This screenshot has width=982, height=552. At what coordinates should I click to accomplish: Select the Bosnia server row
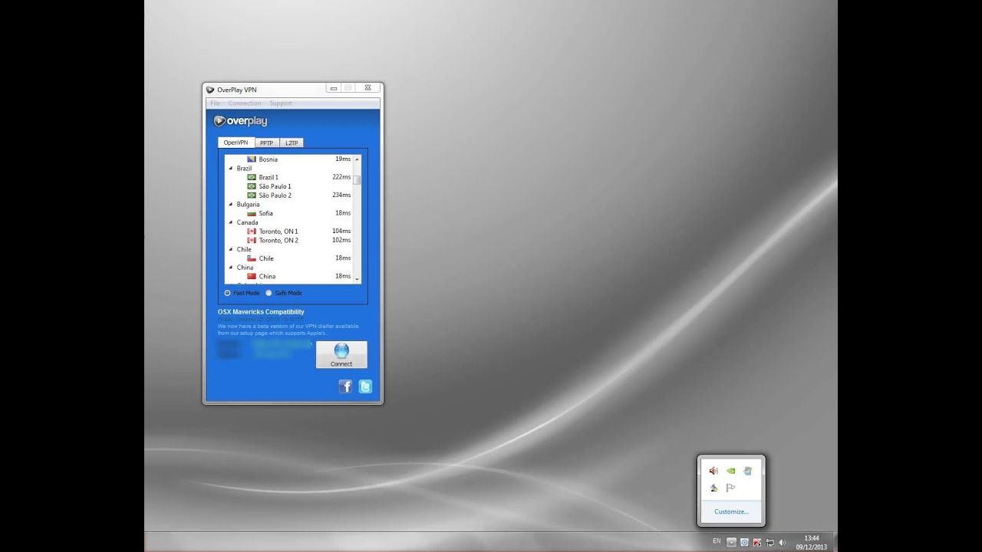(288, 159)
